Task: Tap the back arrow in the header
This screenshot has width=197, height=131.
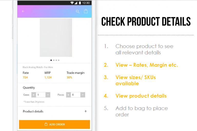Action: tap(23, 11)
